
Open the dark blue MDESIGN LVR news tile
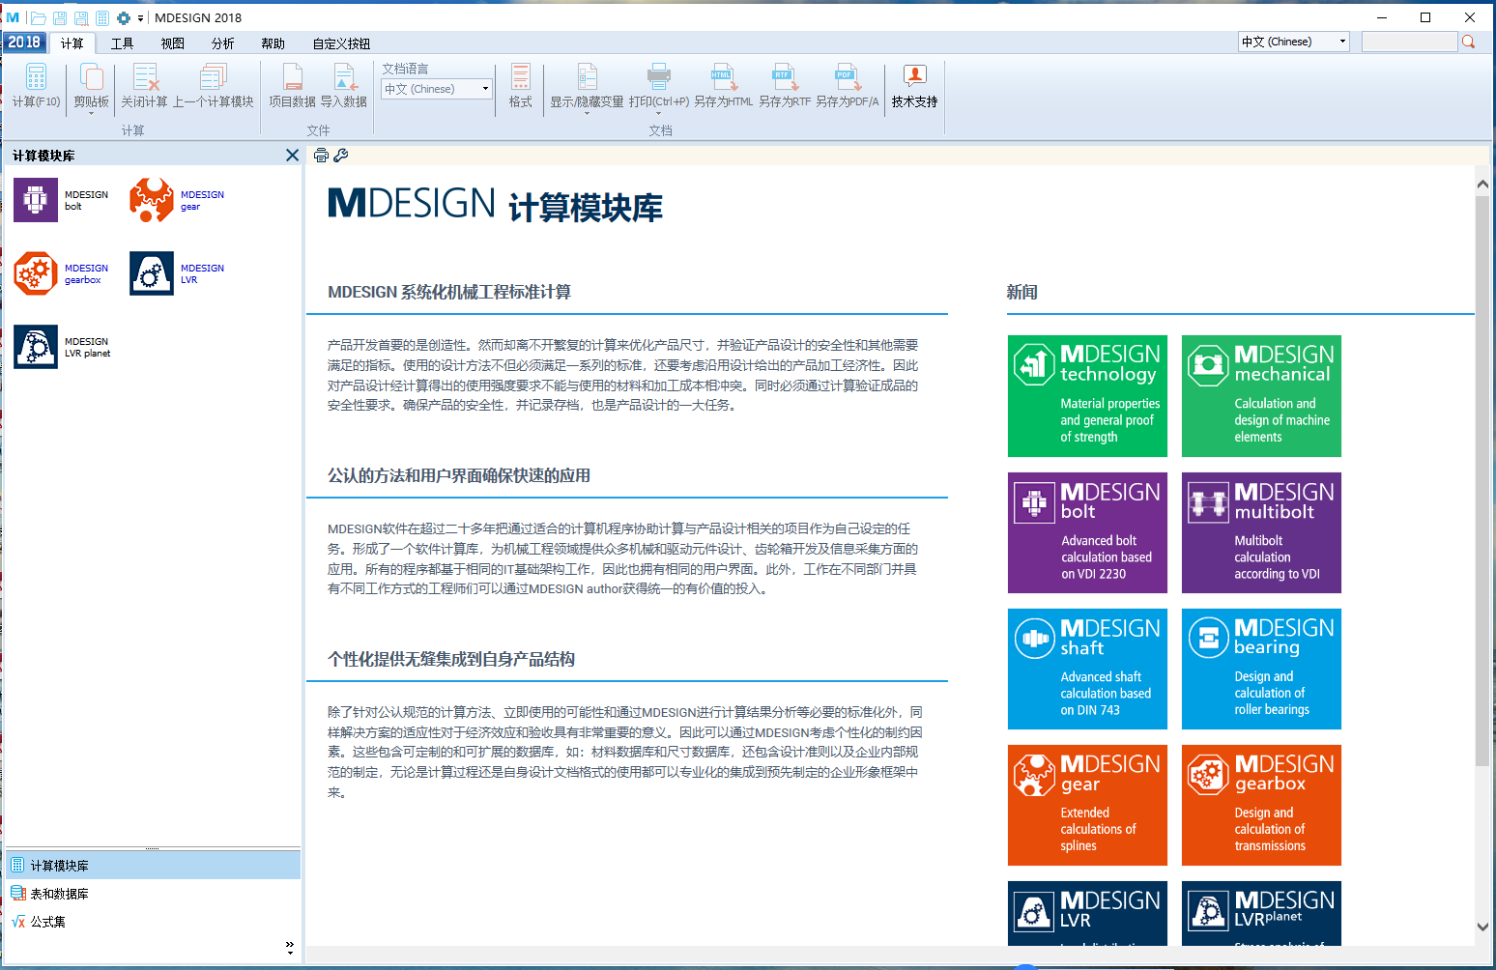pyautogui.click(x=1087, y=913)
